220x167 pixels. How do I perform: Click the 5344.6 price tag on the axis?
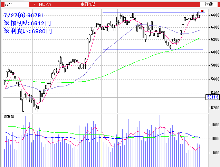[212, 98]
